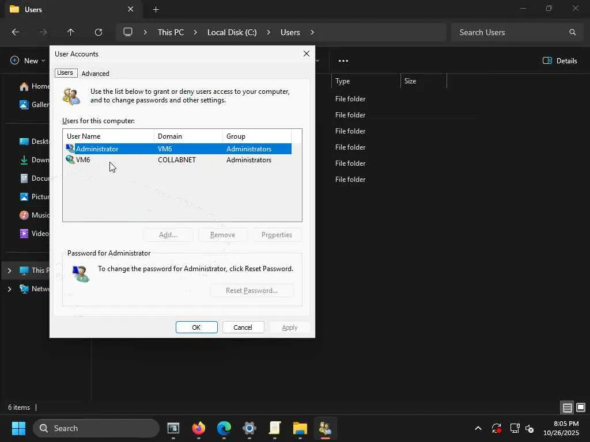Viewport: 590px width, 442px height.
Task: Expand chevron after Local Disk breadcrumb
Action: pyautogui.click(x=268, y=32)
